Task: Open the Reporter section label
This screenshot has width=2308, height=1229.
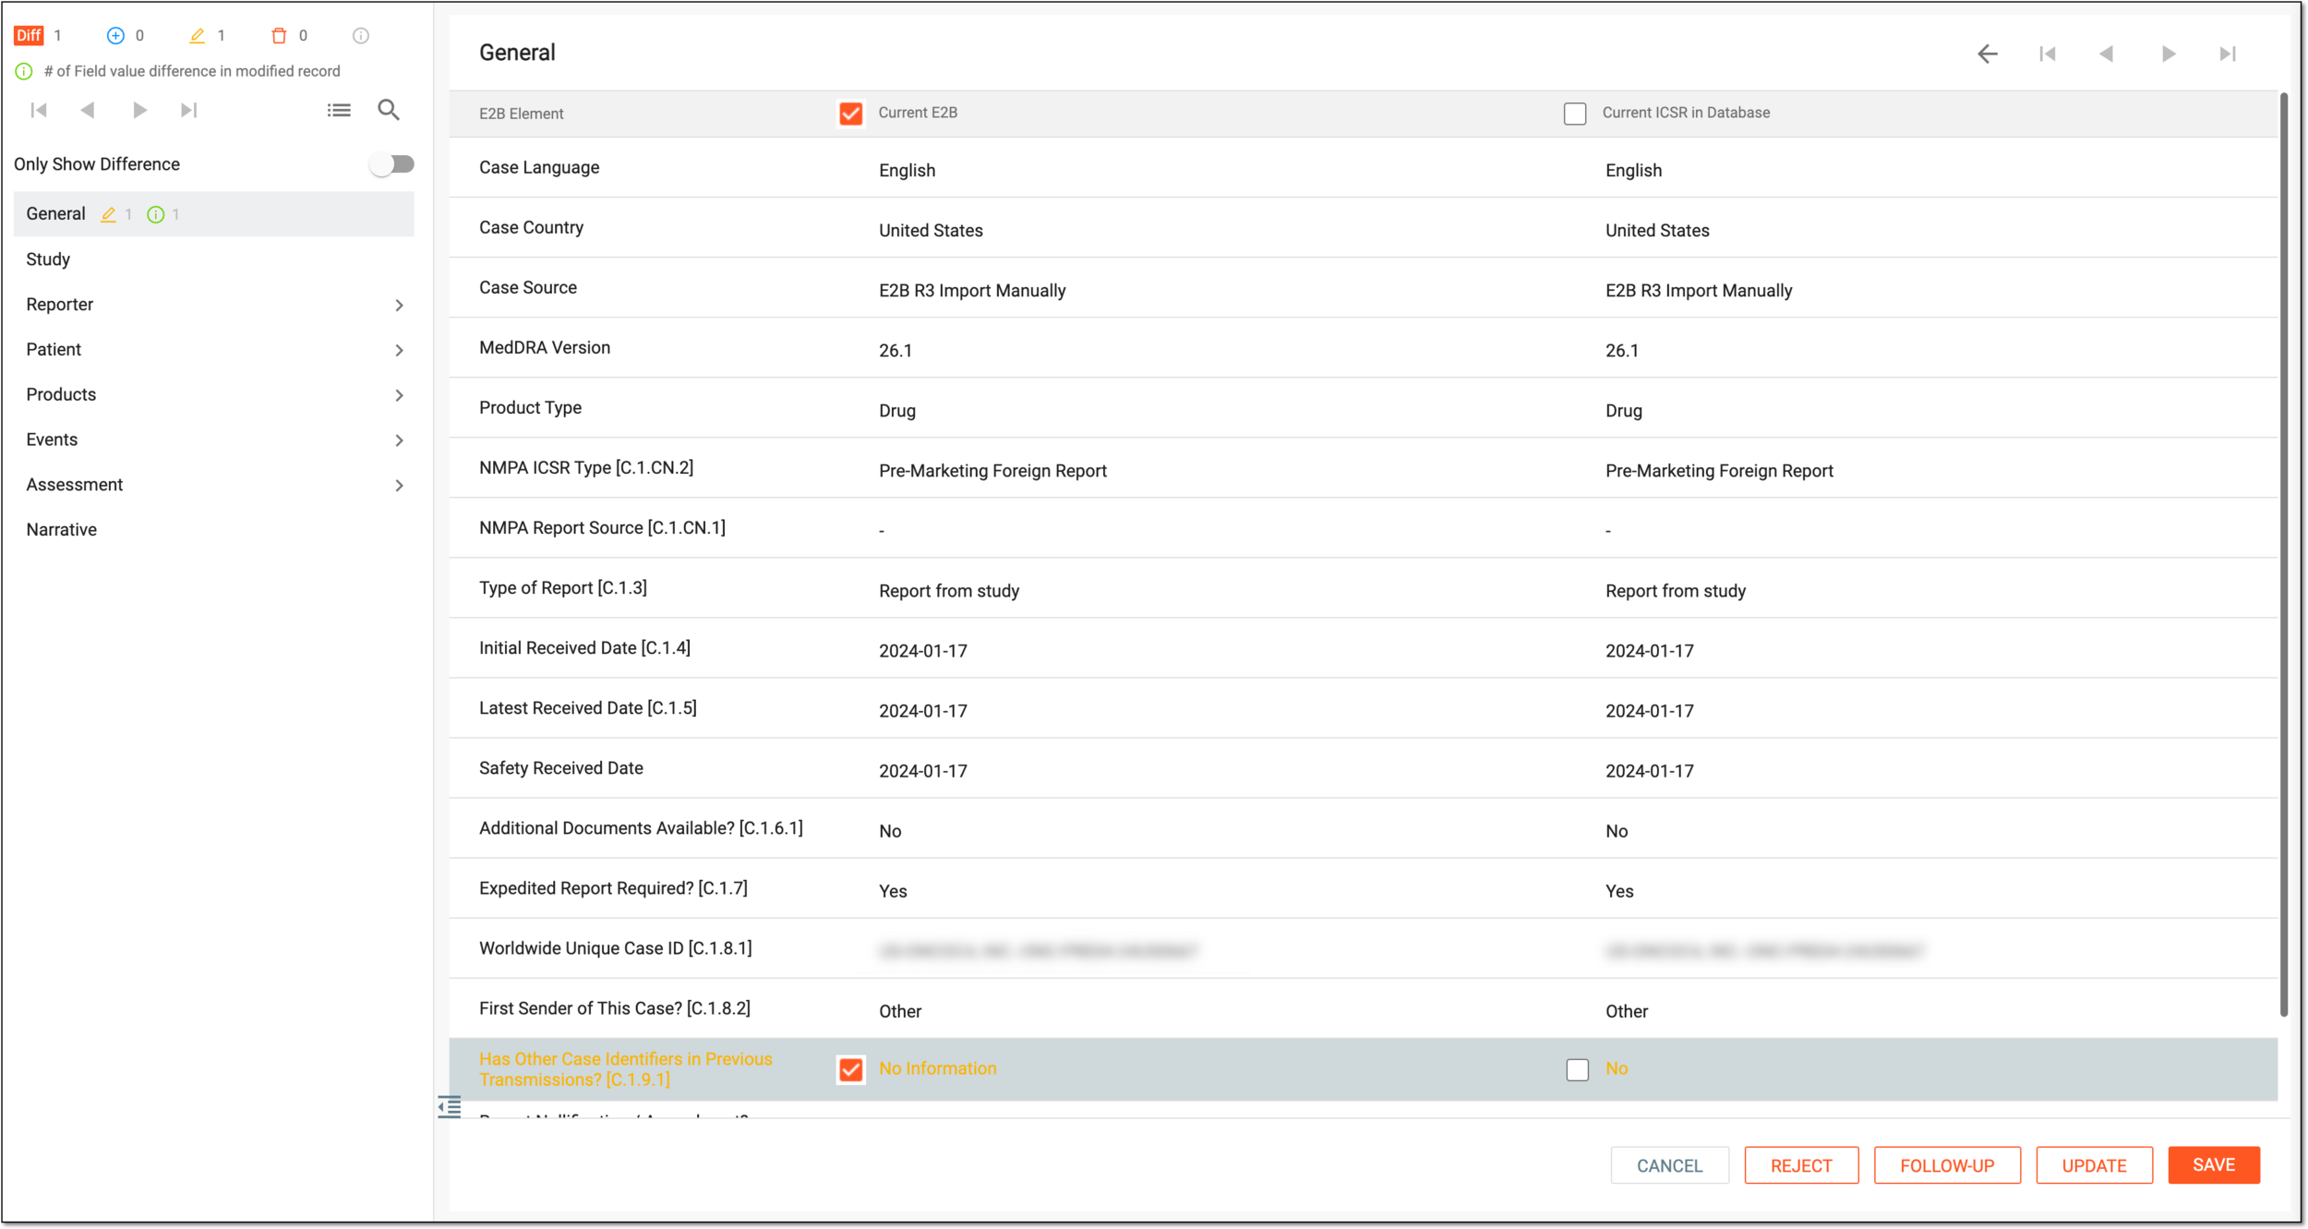Action: pyautogui.click(x=60, y=305)
